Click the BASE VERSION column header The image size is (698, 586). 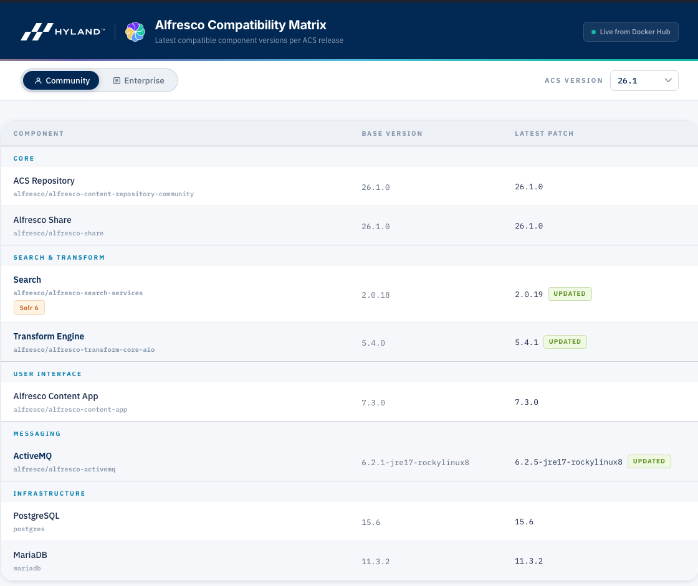(392, 133)
